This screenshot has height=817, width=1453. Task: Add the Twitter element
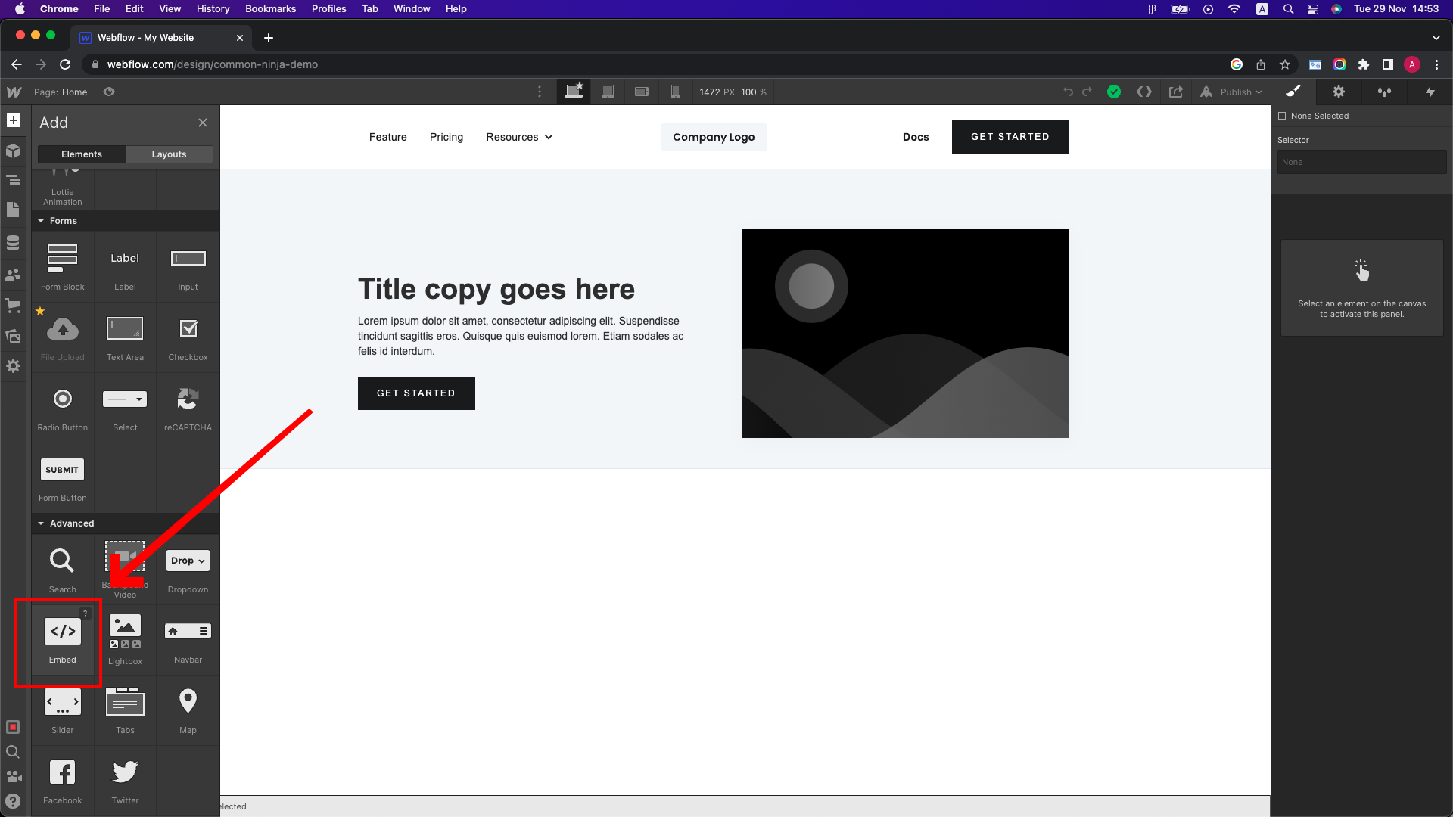click(125, 781)
